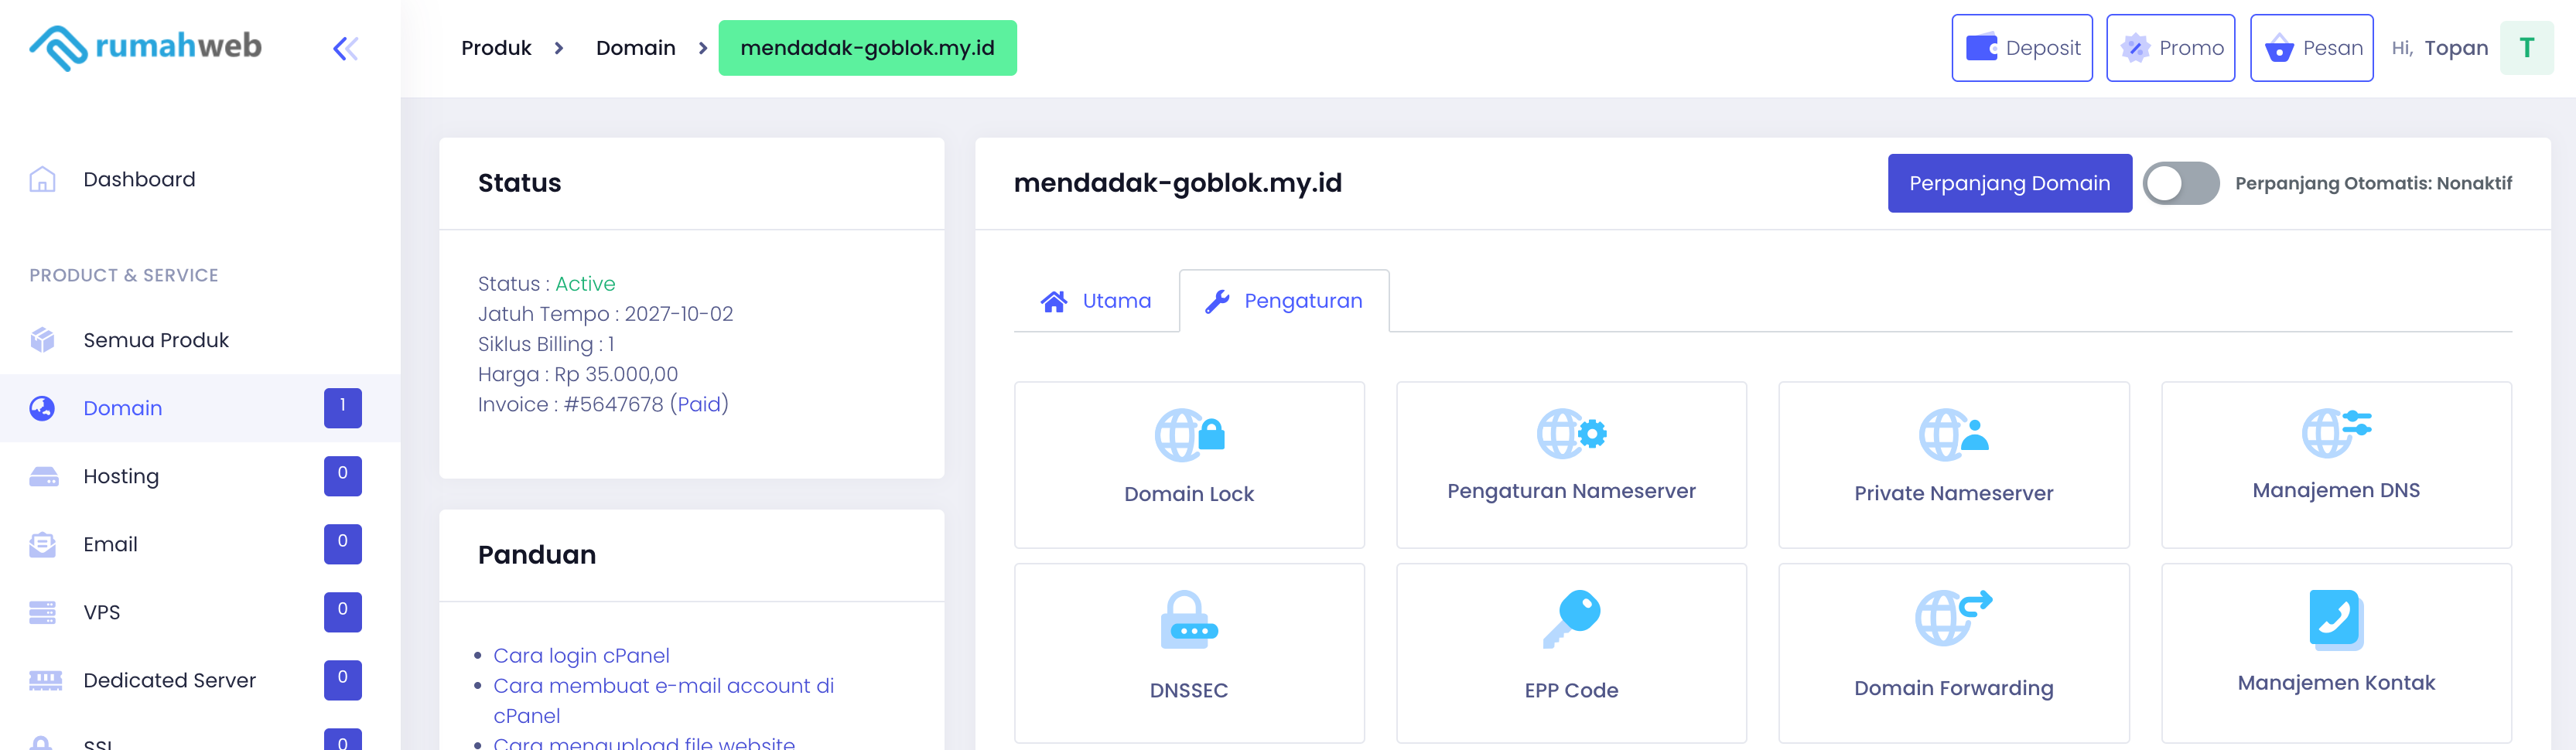Click the Status card heading
The width and height of the screenshot is (2576, 750).
point(519,183)
